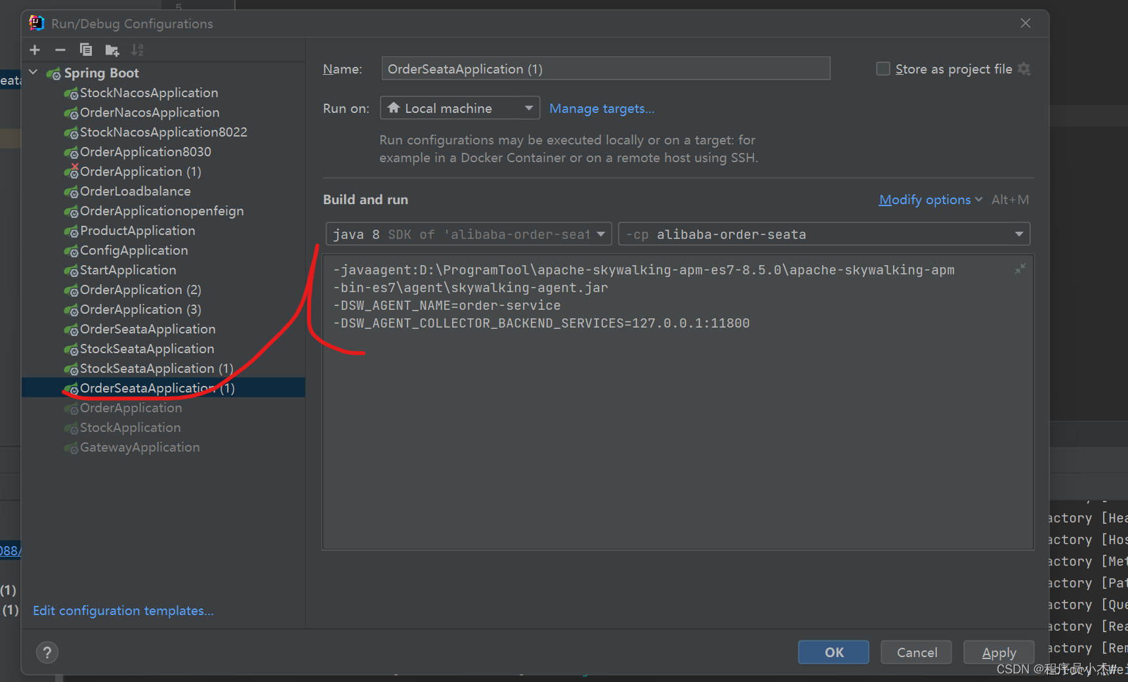Click the error-marked icon of OrderApplication (1)
Screen dimensions: 1128x682
coord(71,171)
